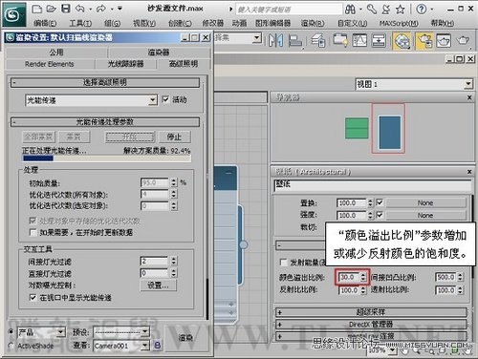Click the green node in the navigator
The image size is (478, 359).
[x=357, y=128]
